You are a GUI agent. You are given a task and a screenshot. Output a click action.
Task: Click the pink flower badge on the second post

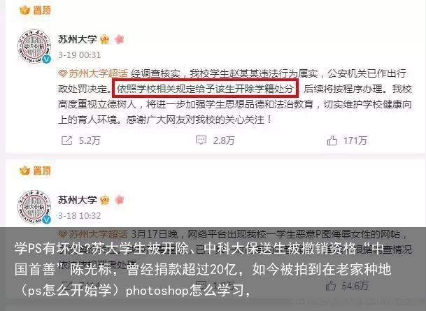(x=120, y=201)
